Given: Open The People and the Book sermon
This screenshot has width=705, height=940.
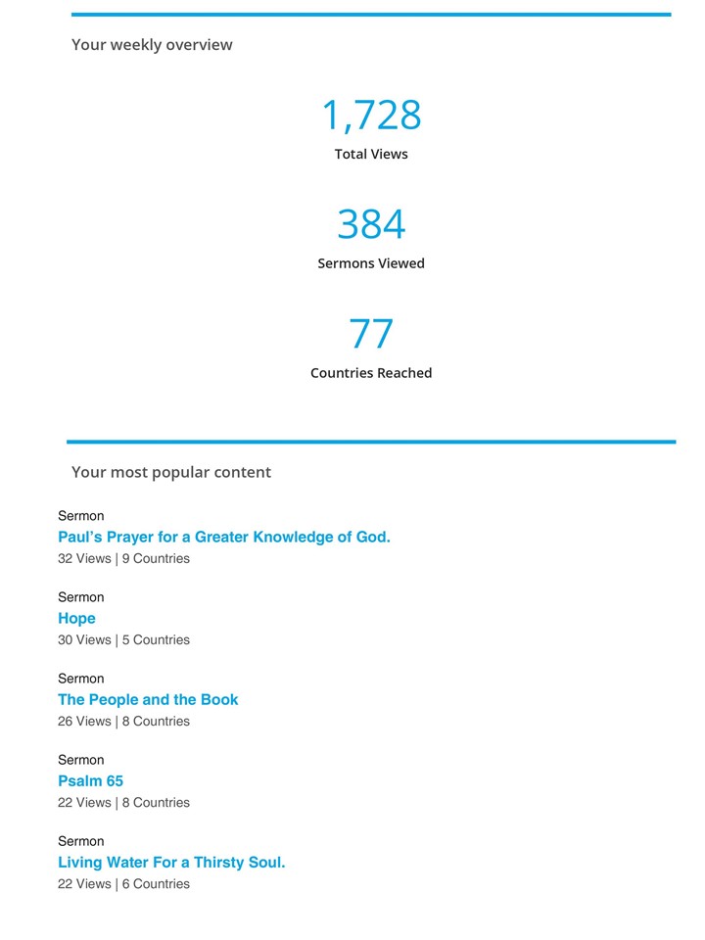Looking at the screenshot, I should [x=148, y=699].
